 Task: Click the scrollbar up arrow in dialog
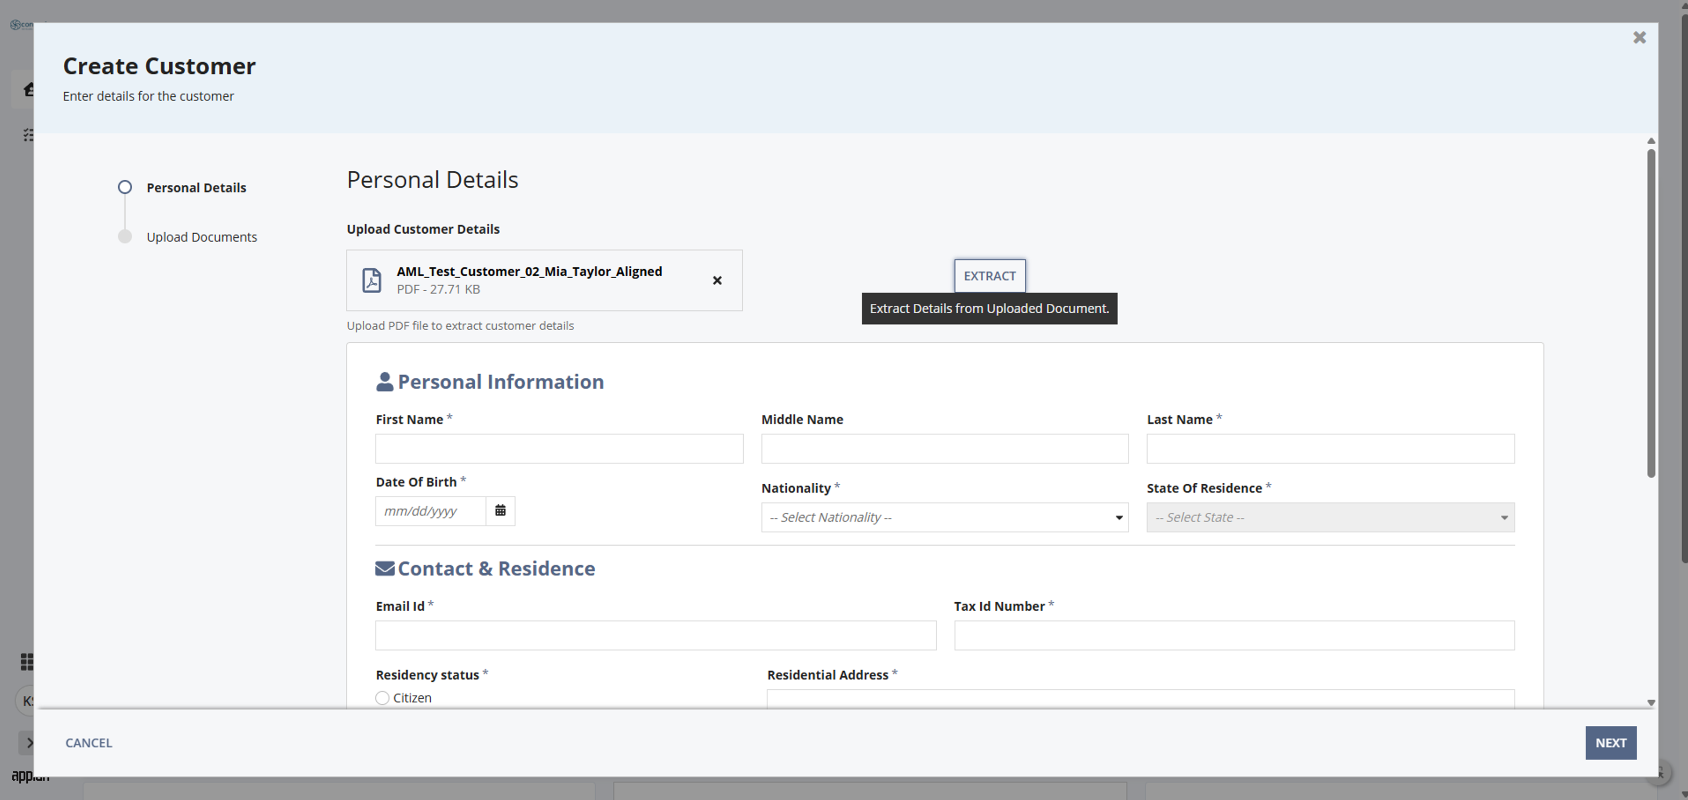pos(1651,141)
